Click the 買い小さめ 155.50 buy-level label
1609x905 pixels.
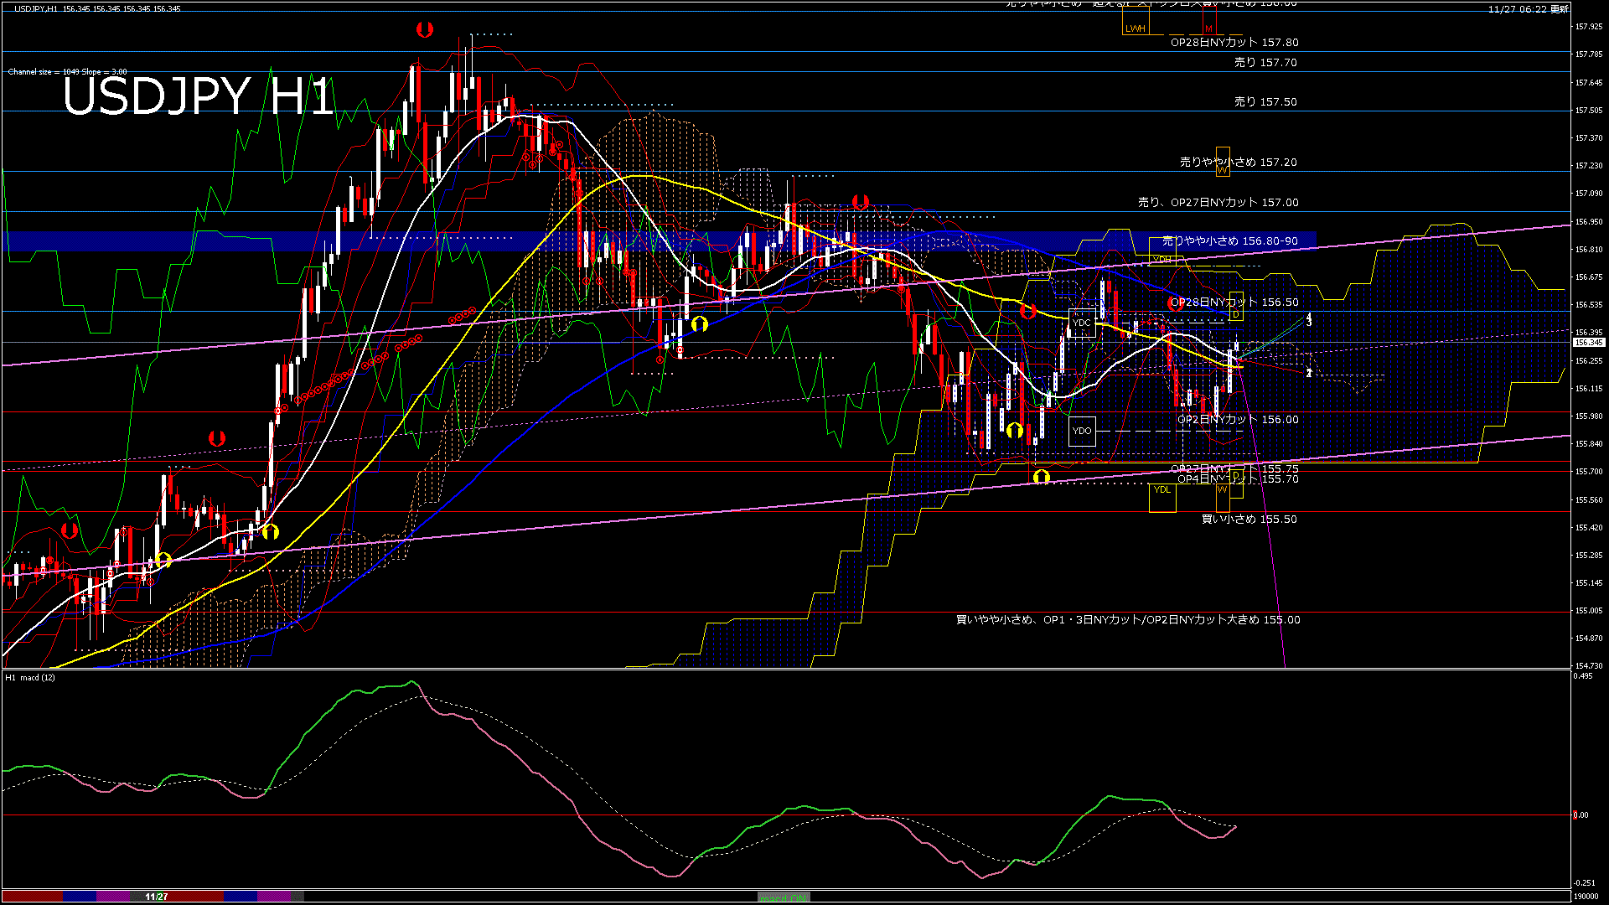click(1249, 520)
